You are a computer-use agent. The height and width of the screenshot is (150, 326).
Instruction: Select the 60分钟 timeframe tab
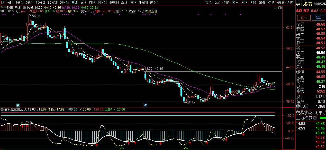(x=64, y=3)
